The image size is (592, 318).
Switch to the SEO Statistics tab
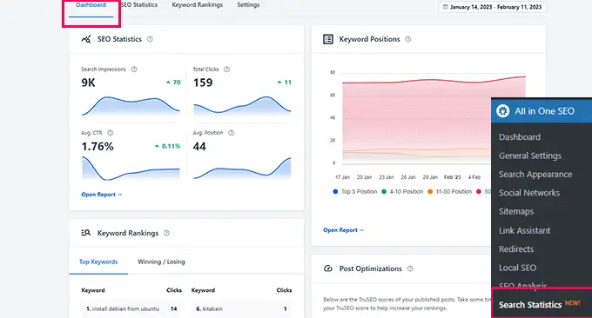pos(139,5)
